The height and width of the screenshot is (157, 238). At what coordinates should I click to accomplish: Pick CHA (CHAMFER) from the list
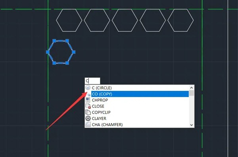pos(137,125)
